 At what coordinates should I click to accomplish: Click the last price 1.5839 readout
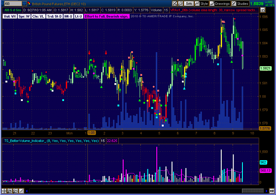pyautogui.click(x=257, y=4)
